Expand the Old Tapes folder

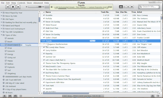2,19
